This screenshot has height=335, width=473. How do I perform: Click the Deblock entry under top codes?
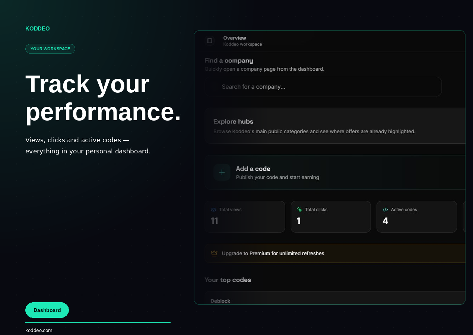tap(220, 301)
